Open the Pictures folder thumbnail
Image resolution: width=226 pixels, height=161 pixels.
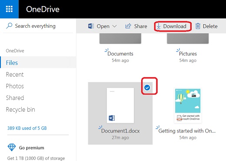coord(188,39)
